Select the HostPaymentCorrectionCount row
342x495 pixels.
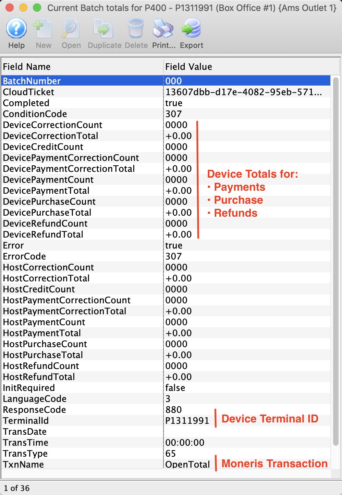[166, 300]
